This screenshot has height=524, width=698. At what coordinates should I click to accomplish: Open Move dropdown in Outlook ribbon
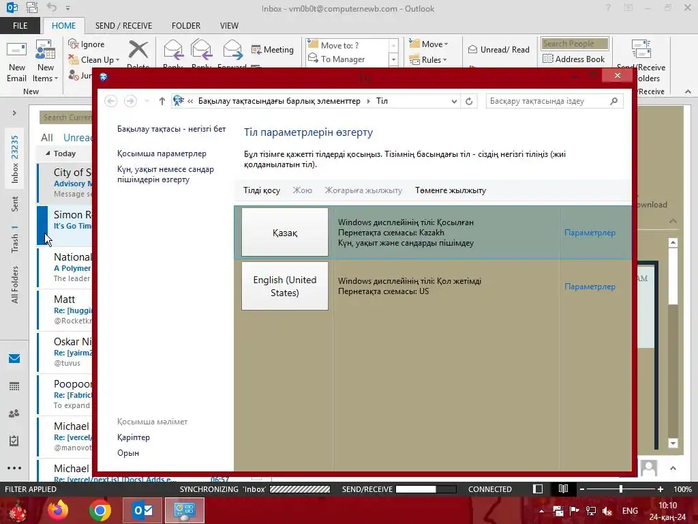pos(429,44)
